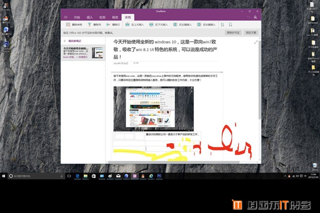320x213 pixels.
Task: Click the 删除表格 (delete table) button
Action: tap(74, 25)
